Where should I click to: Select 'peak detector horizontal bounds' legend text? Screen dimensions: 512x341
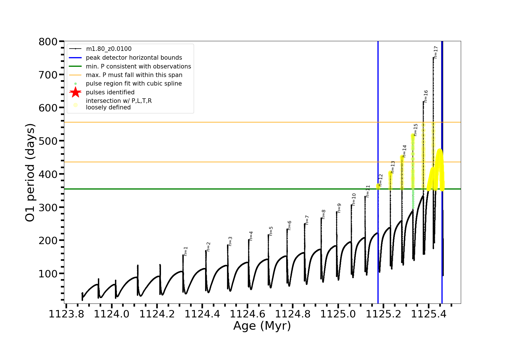tap(134, 58)
